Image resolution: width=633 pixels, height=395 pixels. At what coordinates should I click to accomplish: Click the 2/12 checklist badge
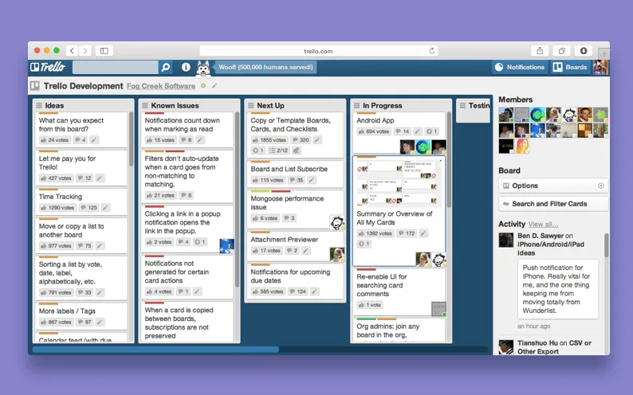coord(278,151)
